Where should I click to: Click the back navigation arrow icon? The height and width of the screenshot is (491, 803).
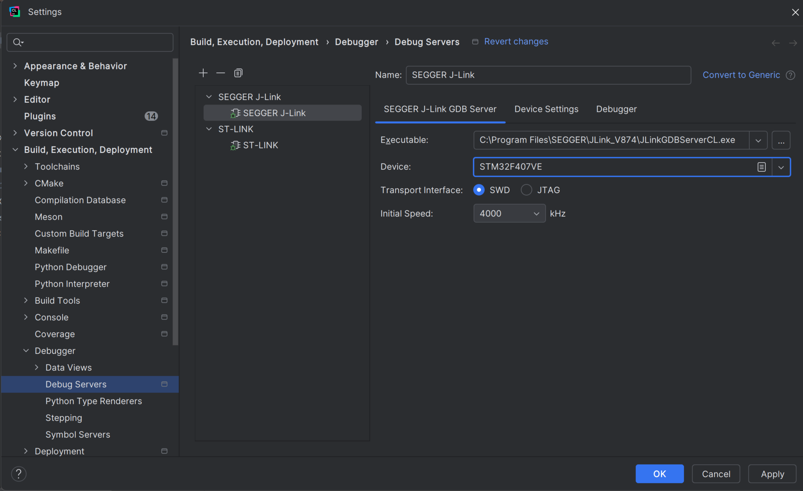click(776, 43)
